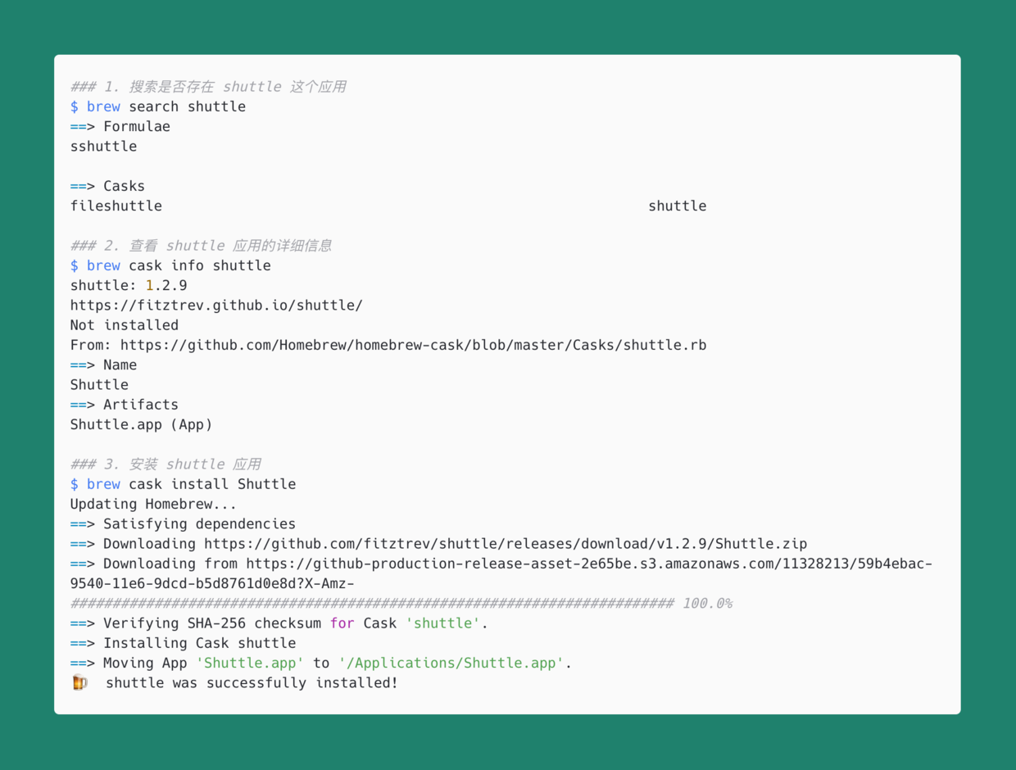
Task: Click the 'Shuttle.app (App)' artifact line
Action: point(141,424)
